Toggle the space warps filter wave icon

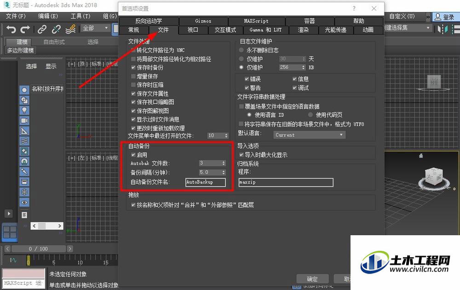pyautogui.click(x=24, y=141)
